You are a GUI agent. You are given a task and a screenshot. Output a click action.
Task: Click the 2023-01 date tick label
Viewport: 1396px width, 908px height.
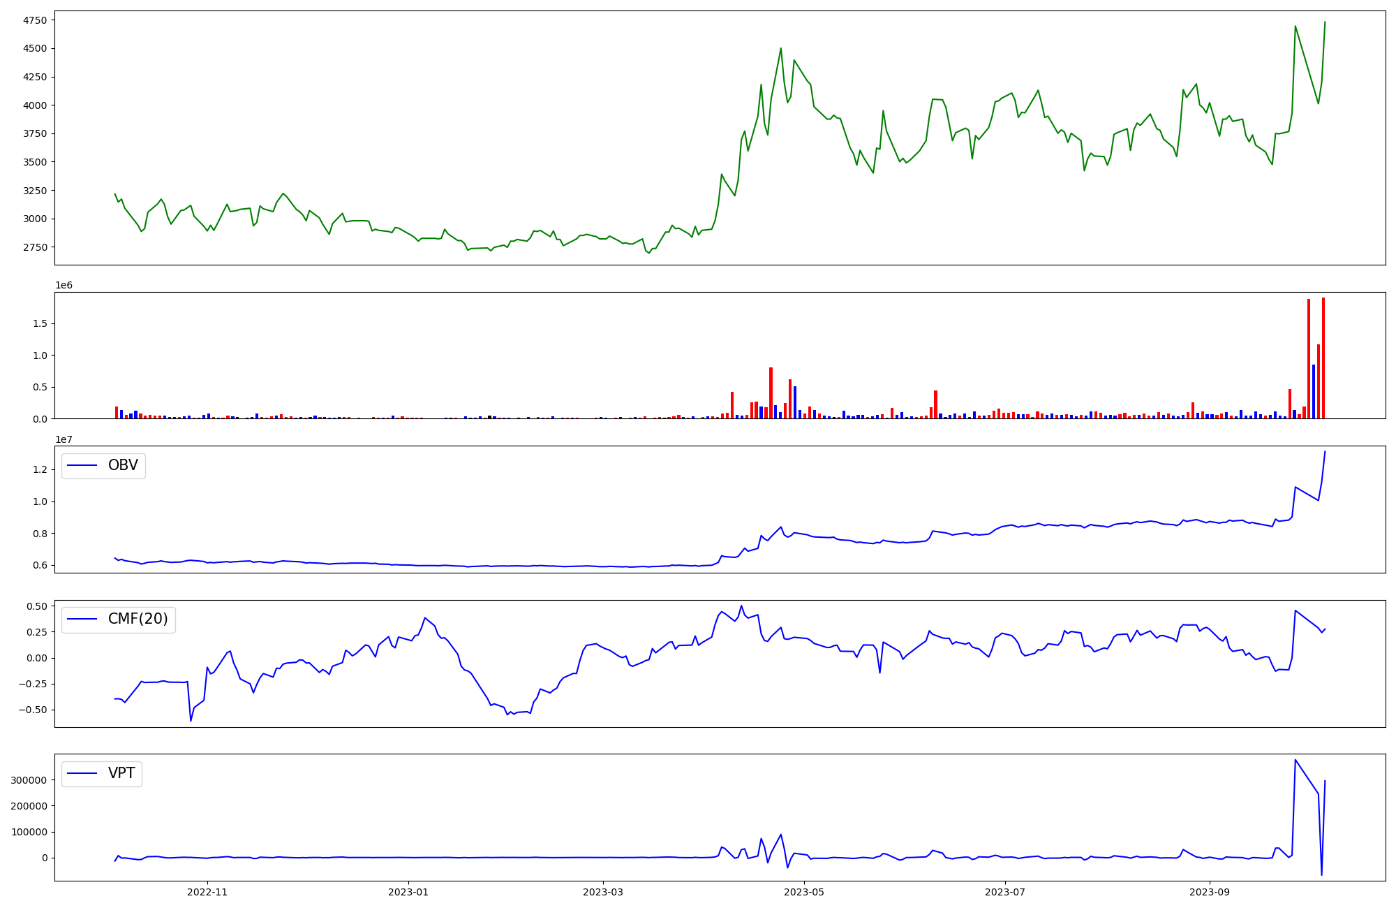click(x=408, y=892)
